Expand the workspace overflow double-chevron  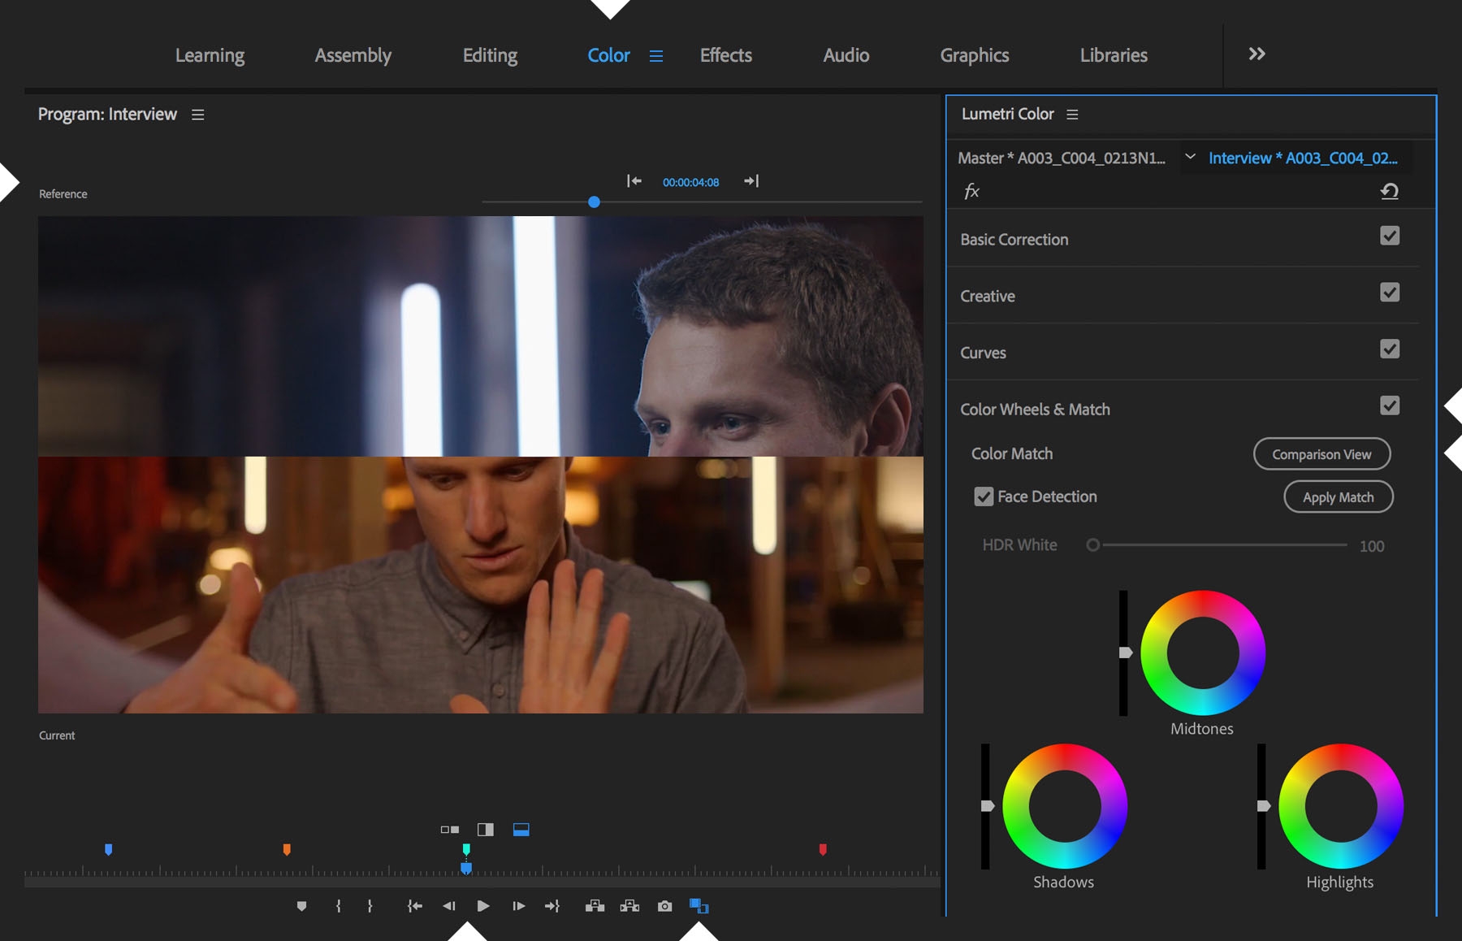[x=1257, y=54]
